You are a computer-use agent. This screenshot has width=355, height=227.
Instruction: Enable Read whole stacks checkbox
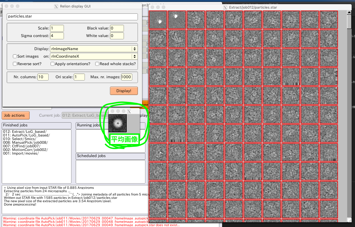[x=97, y=64]
